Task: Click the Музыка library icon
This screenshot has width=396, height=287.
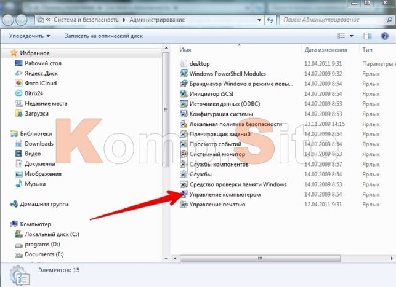Action: coord(18,184)
